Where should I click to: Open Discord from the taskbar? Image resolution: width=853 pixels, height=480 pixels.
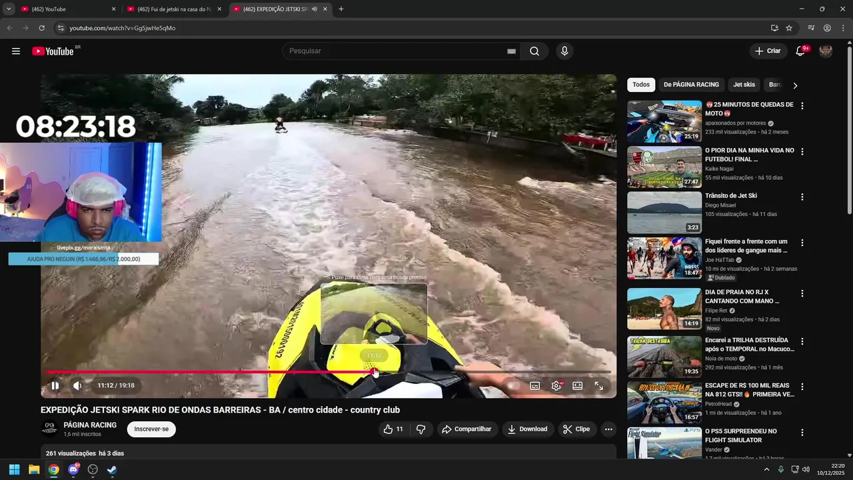click(x=73, y=469)
